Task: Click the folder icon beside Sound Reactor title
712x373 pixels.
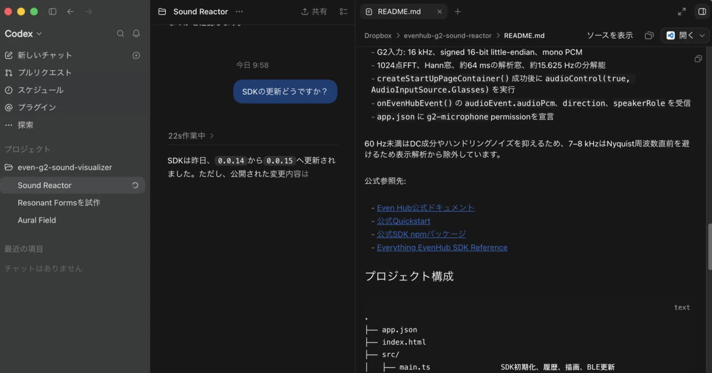Action: (162, 11)
